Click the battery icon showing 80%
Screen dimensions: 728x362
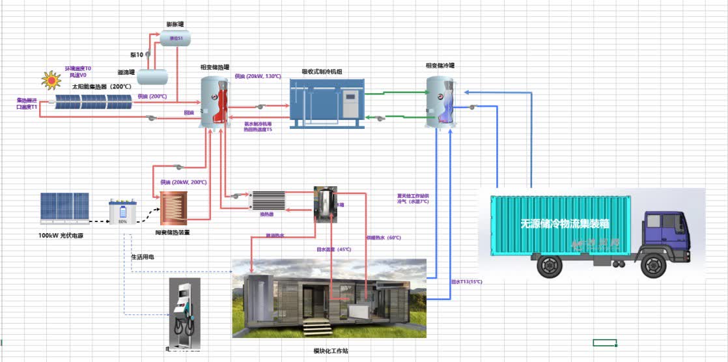[x=123, y=212]
